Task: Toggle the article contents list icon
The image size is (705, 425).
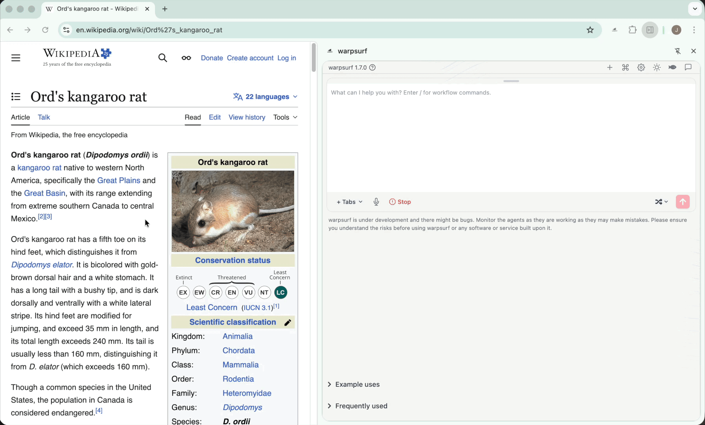Action: click(x=16, y=96)
